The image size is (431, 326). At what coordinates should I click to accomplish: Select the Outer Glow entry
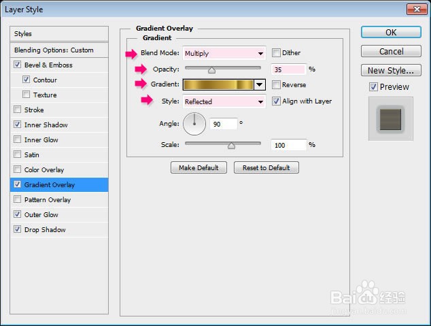coord(41,214)
